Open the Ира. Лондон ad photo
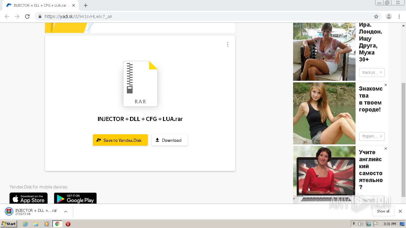This screenshot has height=228, width=406. click(324, 52)
